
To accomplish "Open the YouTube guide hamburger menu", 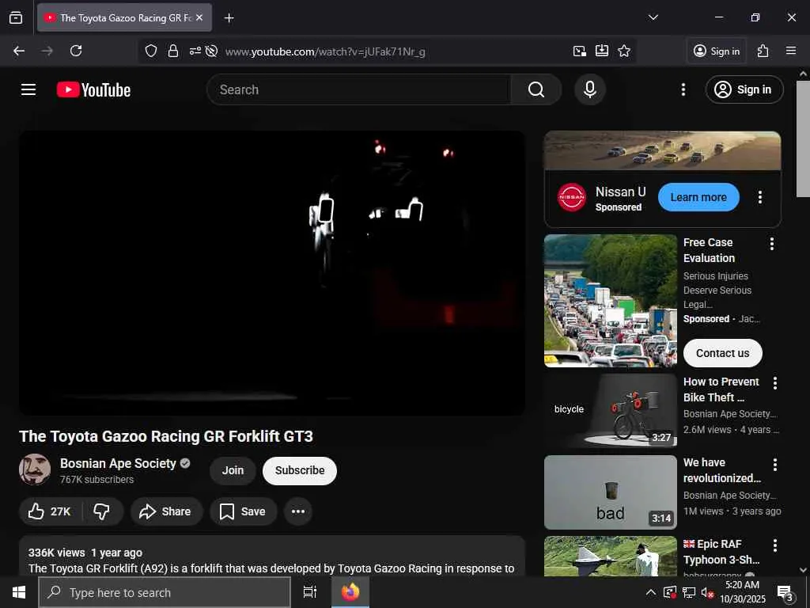I will pyautogui.click(x=28, y=89).
